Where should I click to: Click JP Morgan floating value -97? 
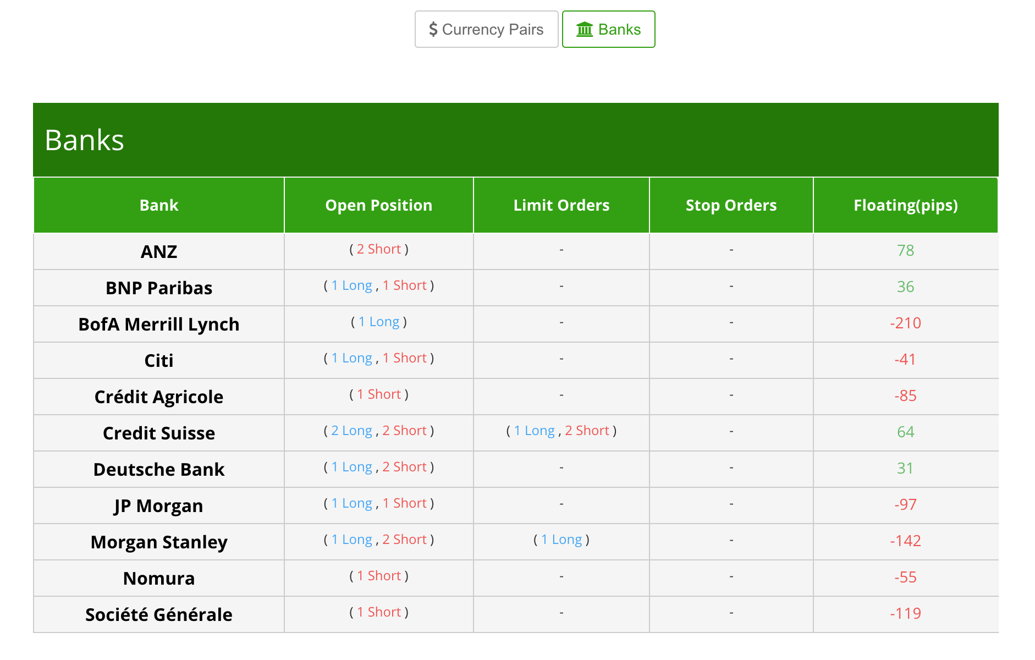pyautogui.click(x=906, y=504)
